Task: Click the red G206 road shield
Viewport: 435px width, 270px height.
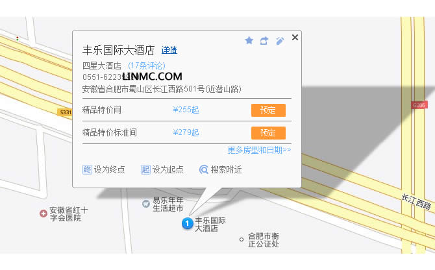Action: point(419,105)
